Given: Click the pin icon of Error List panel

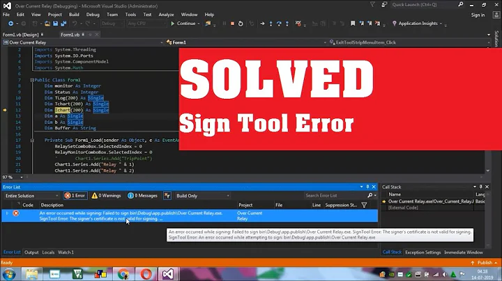Looking at the screenshot, I should click(x=367, y=187).
